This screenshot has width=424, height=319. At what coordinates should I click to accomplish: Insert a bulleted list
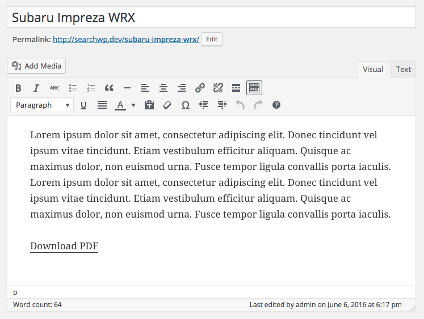73,88
